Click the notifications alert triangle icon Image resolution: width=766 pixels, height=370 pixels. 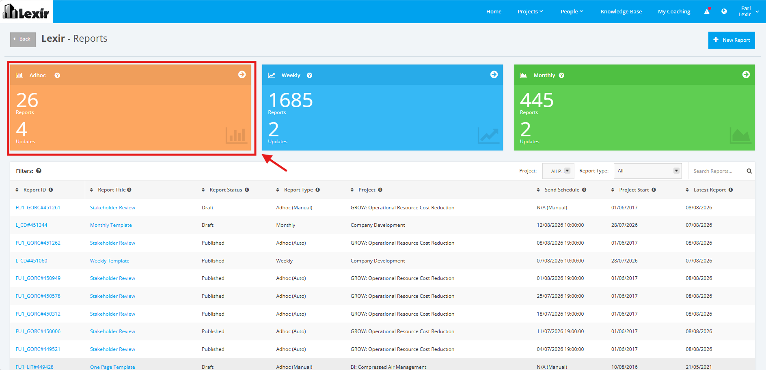click(707, 11)
